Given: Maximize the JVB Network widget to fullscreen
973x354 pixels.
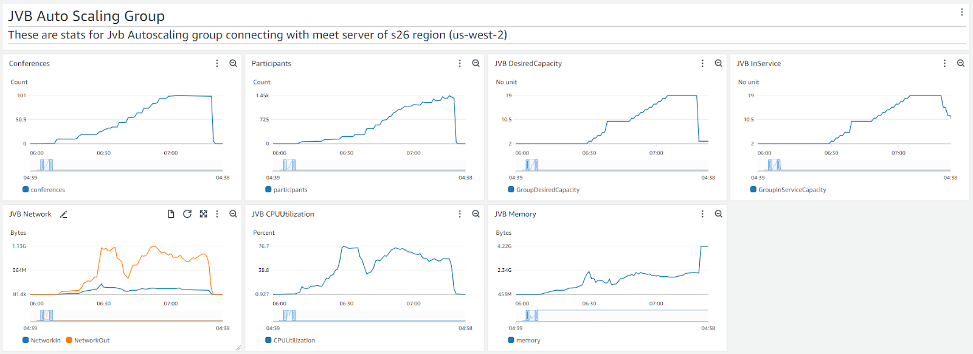Looking at the screenshot, I should pos(203,214).
